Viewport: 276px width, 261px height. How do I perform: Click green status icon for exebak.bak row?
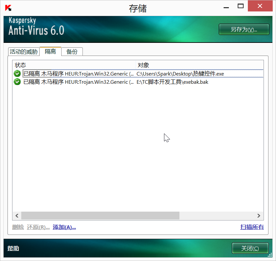[x=17, y=82]
